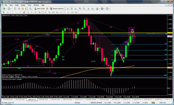Toggle the Chart Shift icon
Screen dimensions: 174x105
point(92,9)
